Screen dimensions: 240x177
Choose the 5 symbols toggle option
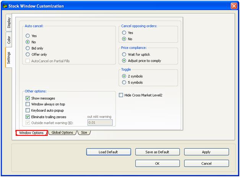click(124, 82)
